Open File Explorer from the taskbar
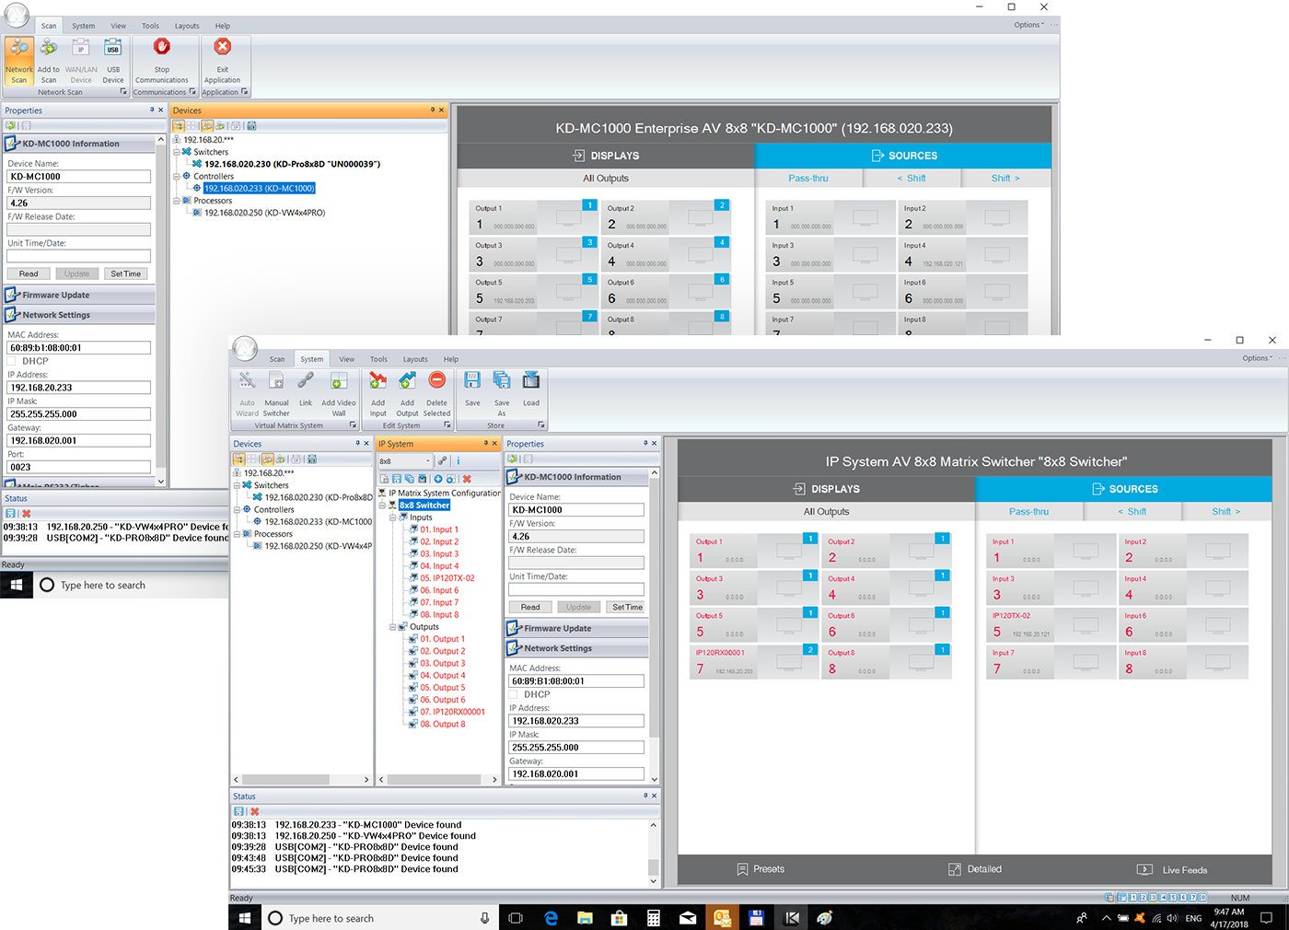 pos(585,918)
